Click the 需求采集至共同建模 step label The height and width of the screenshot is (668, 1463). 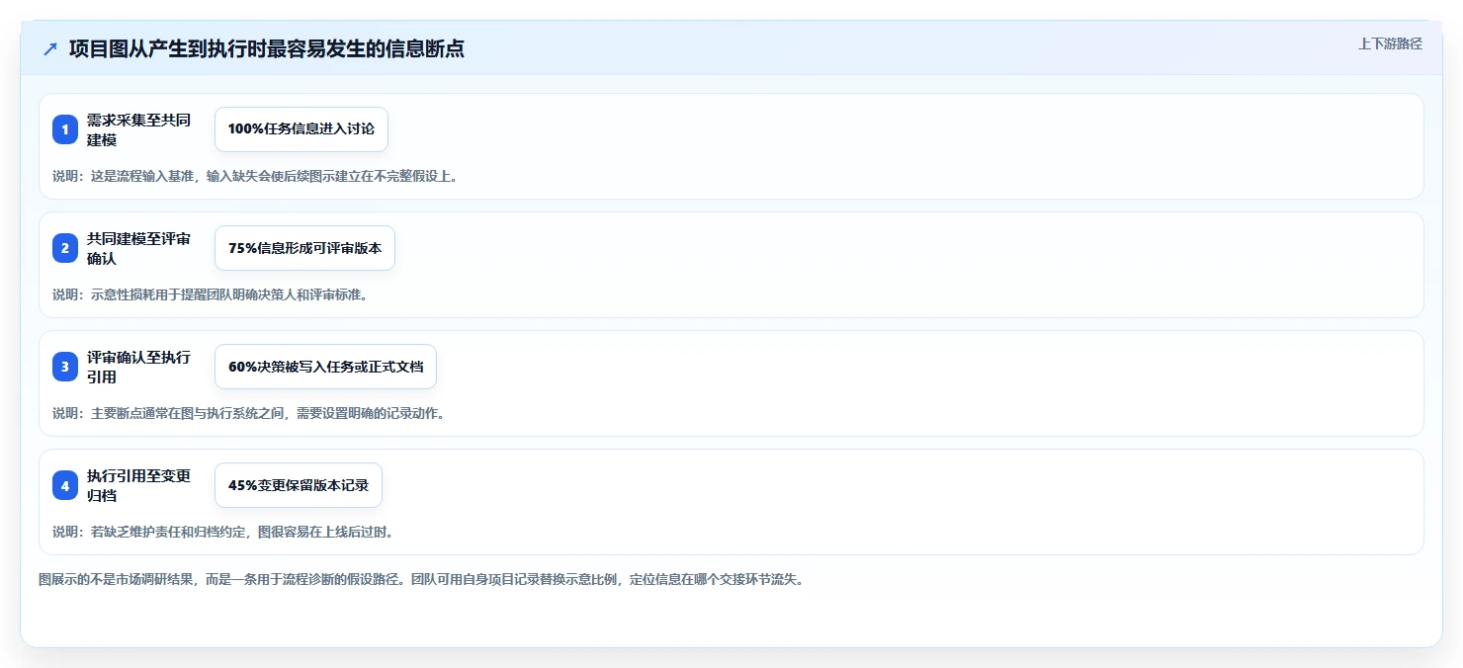(x=139, y=129)
